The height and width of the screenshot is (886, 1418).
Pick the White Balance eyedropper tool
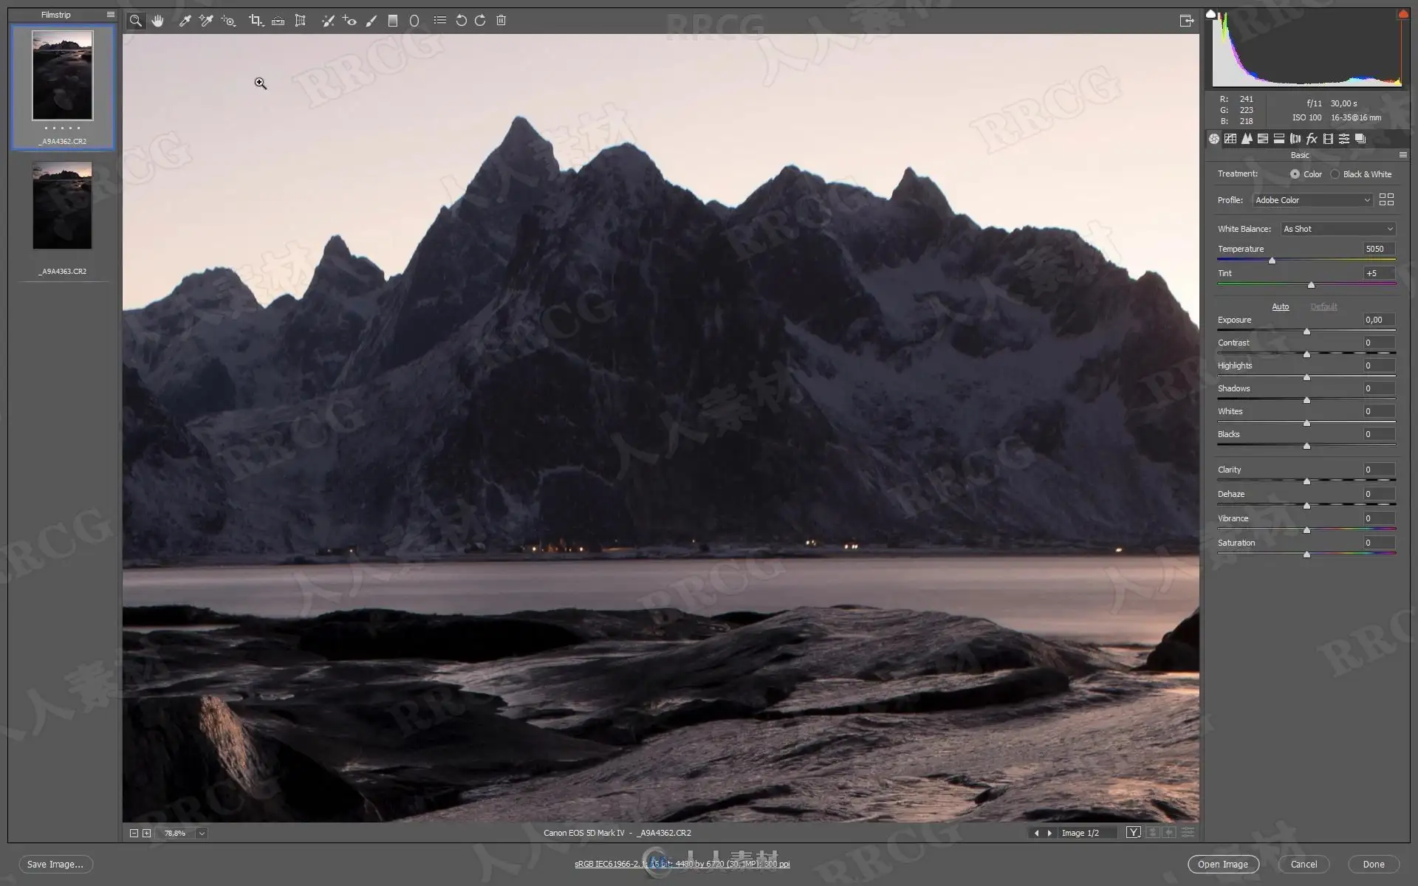[185, 21]
